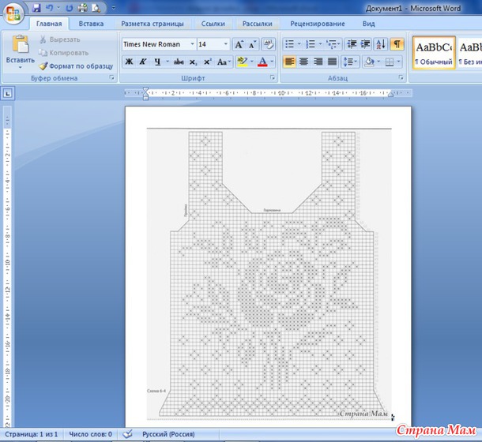Open the Вид tab
This screenshot has height=442, width=482.
(368, 24)
